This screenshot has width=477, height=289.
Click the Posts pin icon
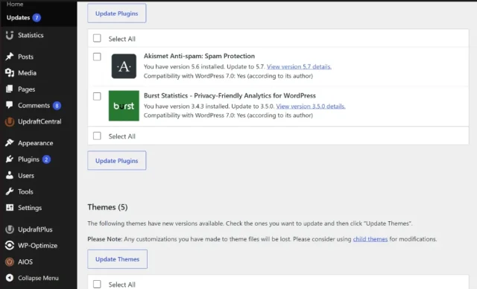(10, 57)
